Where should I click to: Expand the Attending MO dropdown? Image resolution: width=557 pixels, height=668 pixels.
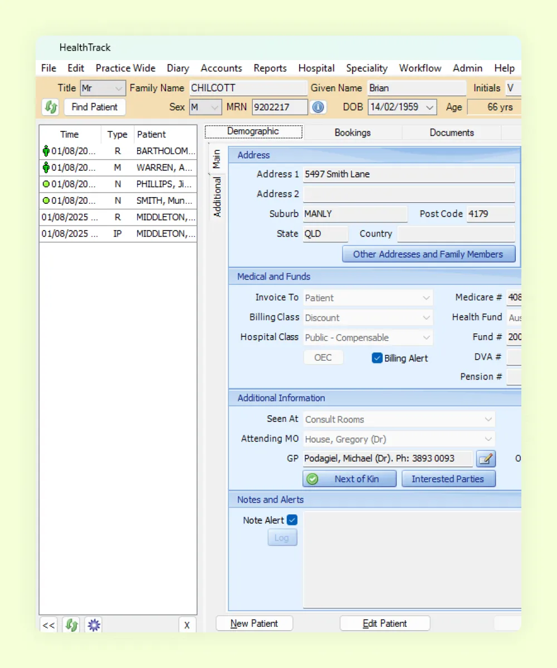(x=488, y=439)
